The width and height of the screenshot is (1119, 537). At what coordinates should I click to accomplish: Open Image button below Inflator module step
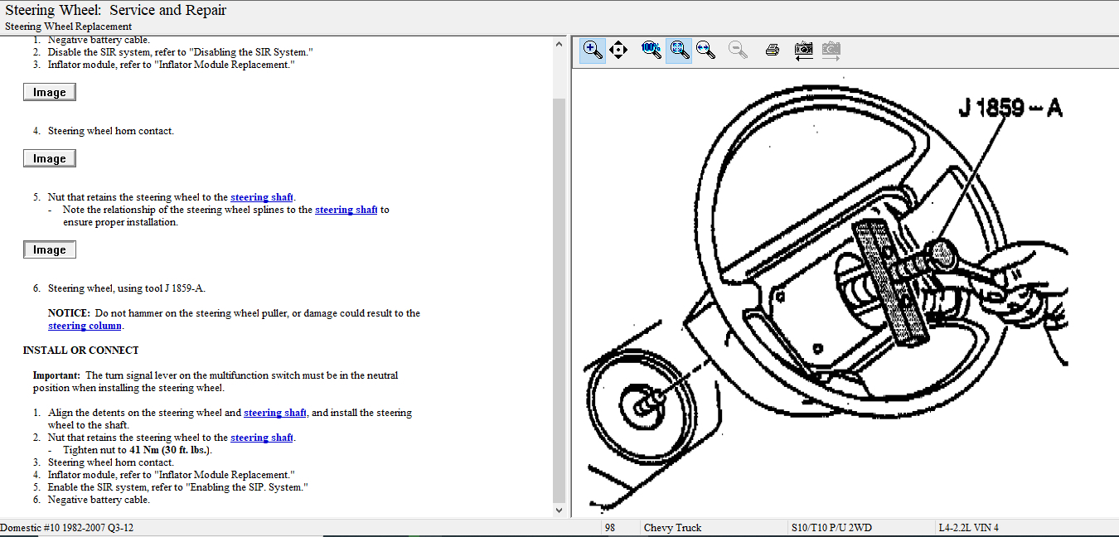(x=50, y=92)
